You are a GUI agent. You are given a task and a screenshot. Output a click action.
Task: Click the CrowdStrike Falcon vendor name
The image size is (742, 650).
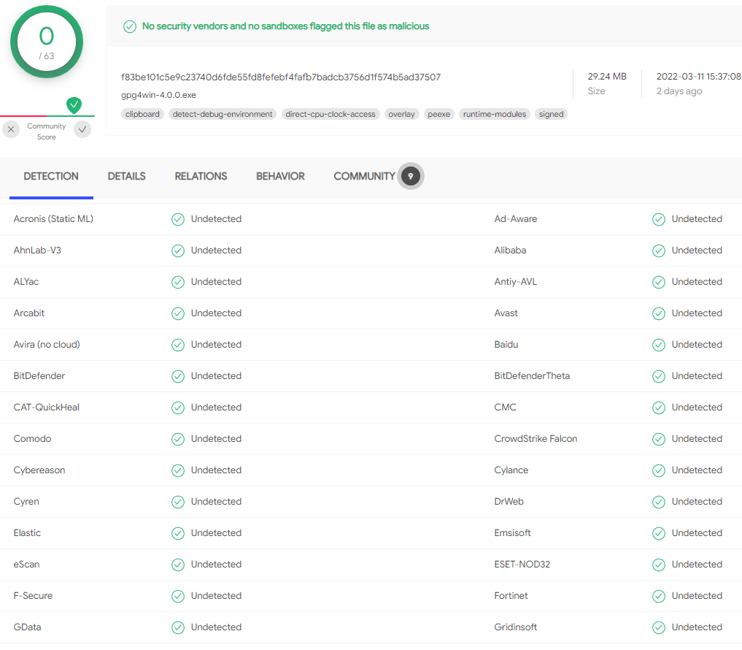(x=536, y=439)
